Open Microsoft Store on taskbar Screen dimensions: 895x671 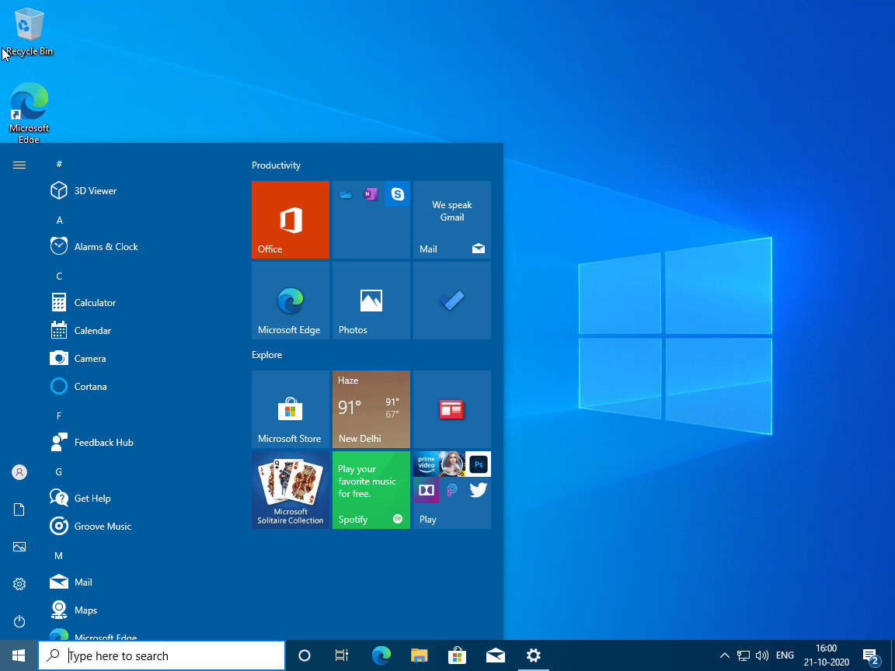(x=457, y=655)
